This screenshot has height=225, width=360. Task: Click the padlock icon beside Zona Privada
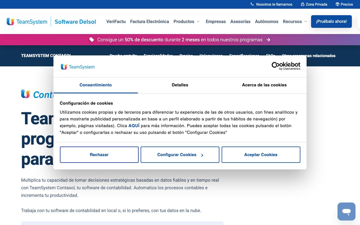pos(303,4)
